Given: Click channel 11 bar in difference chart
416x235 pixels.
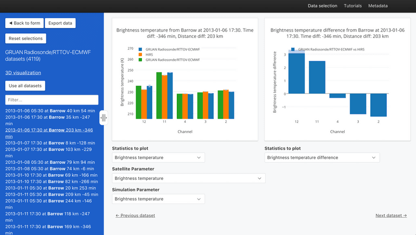Looking at the screenshot, I should [317, 77].
